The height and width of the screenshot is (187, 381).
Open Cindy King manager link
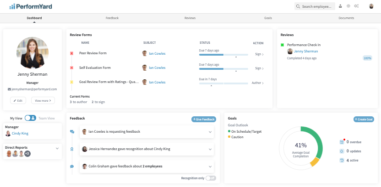tap(20, 134)
